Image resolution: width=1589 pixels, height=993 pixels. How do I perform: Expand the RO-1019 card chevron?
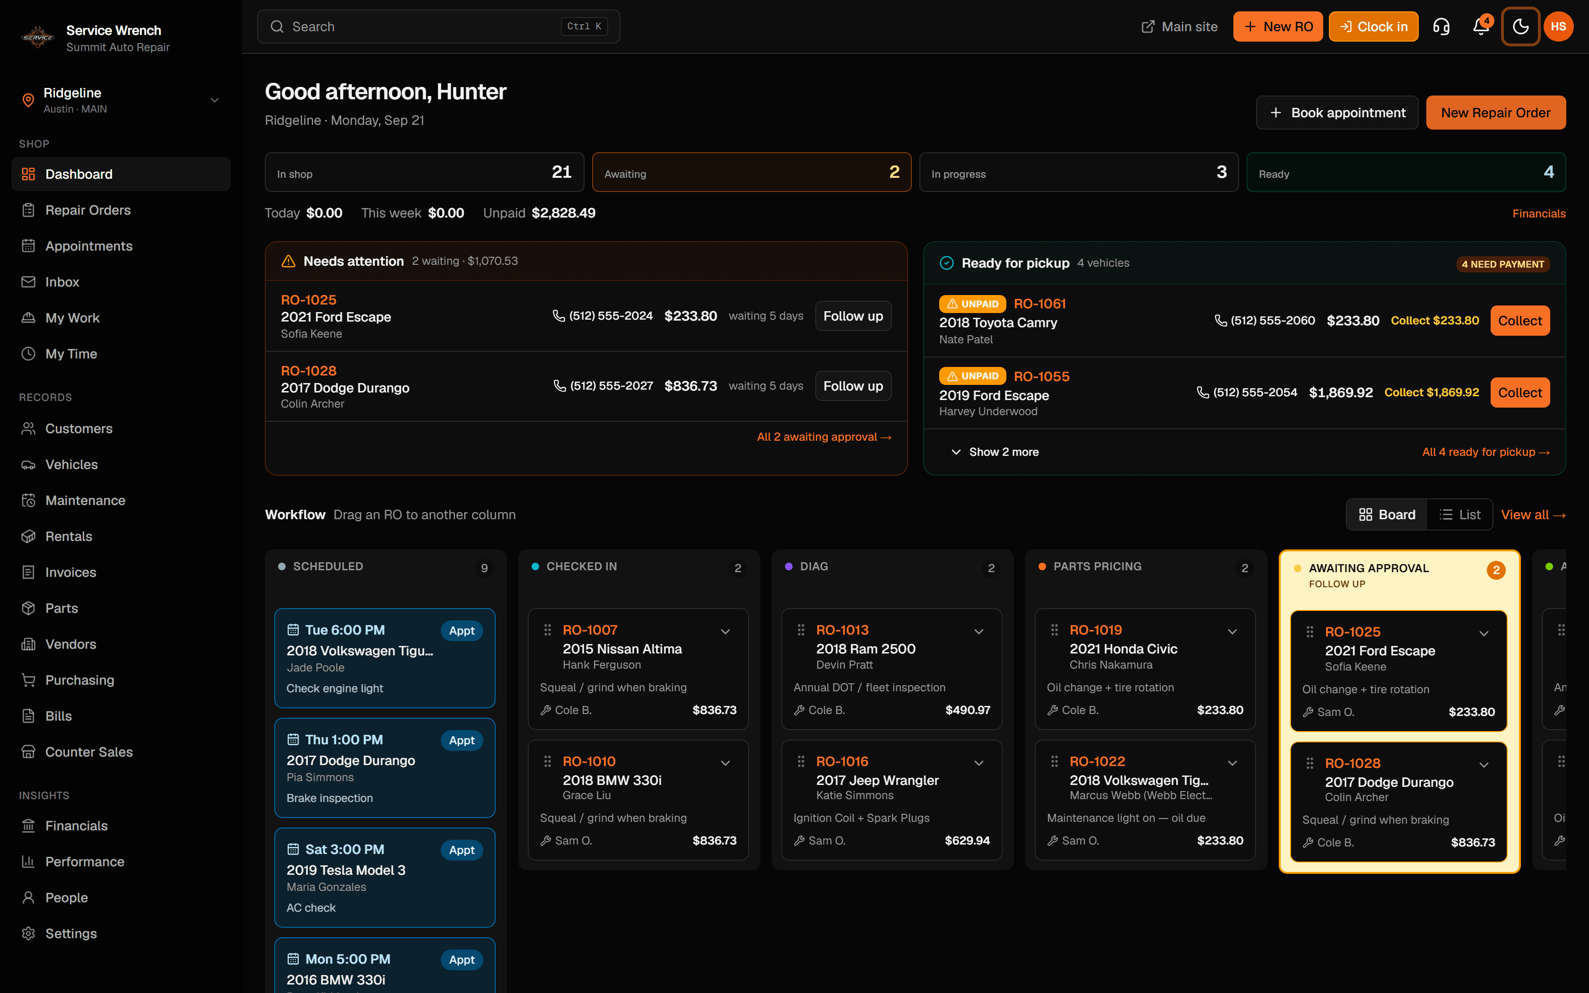(1232, 632)
